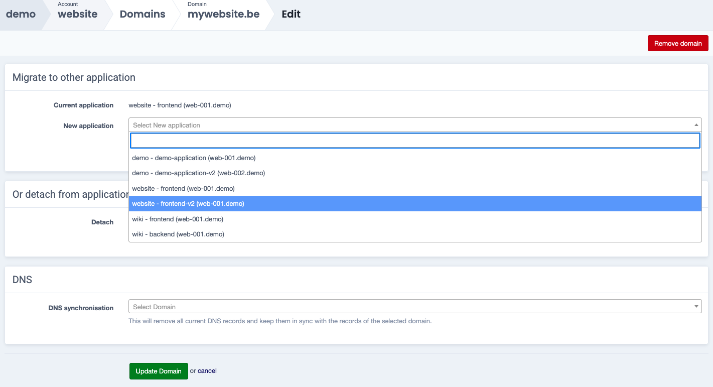Focus the application search input field

(415, 141)
